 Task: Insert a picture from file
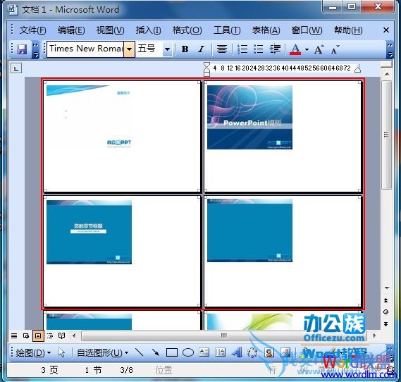[285, 353]
